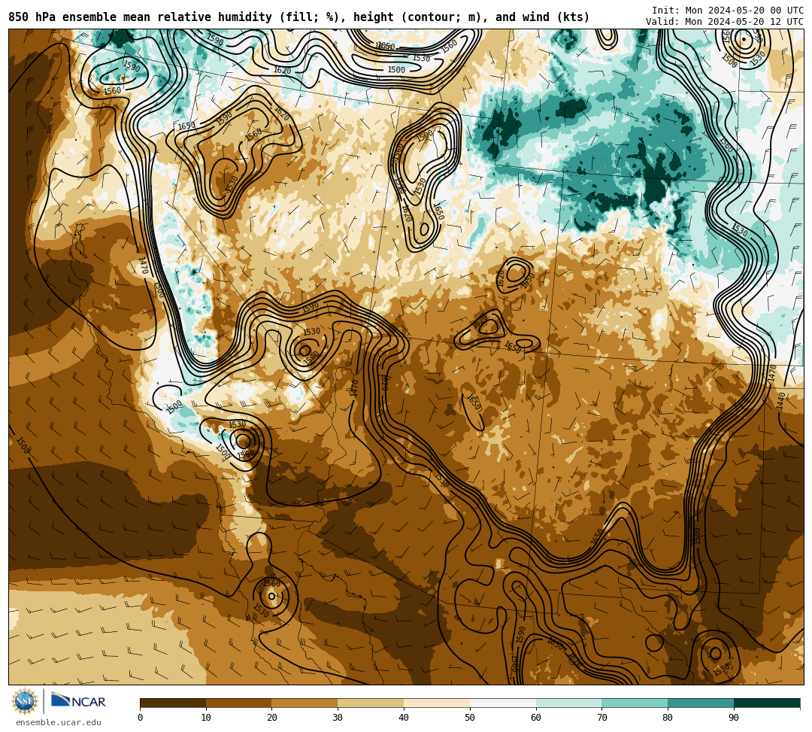The height and width of the screenshot is (732, 812).
Task: Click the 10-20 brown colorbar segment
Action: [239, 703]
